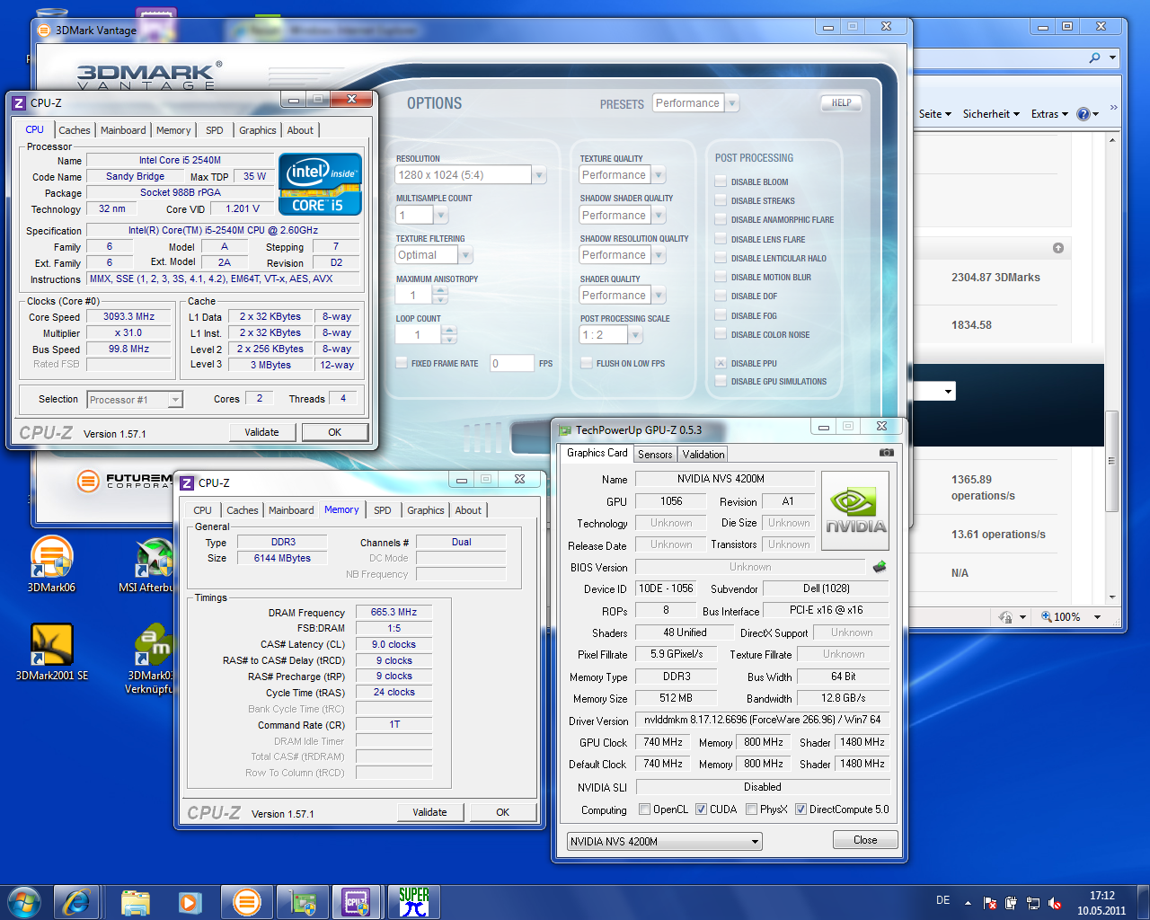The image size is (1150, 920).
Task: Open Windows Explorer from the taskbar
Action: tap(135, 902)
